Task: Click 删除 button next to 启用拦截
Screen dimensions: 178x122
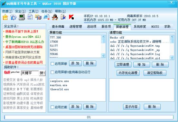Action: coord(90,107)
